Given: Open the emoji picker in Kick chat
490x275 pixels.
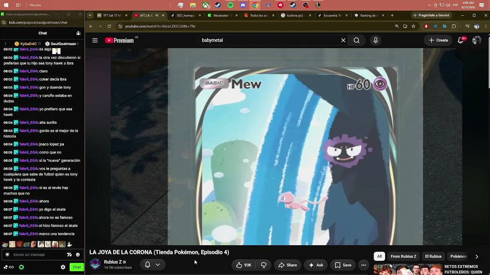Looking at the screenshot, I should click(x=78, y=255).
